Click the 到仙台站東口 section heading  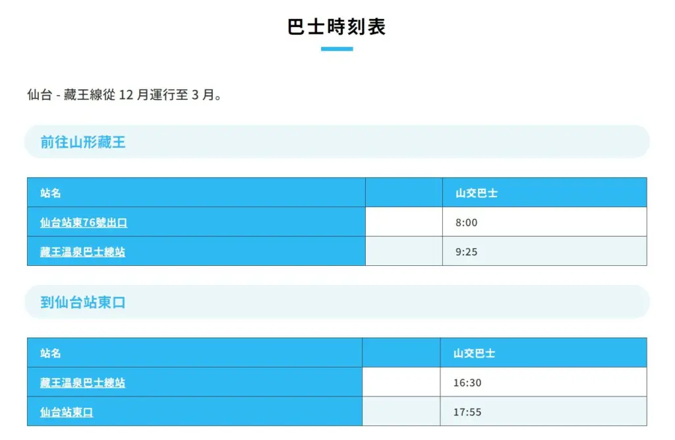[83, 303]
